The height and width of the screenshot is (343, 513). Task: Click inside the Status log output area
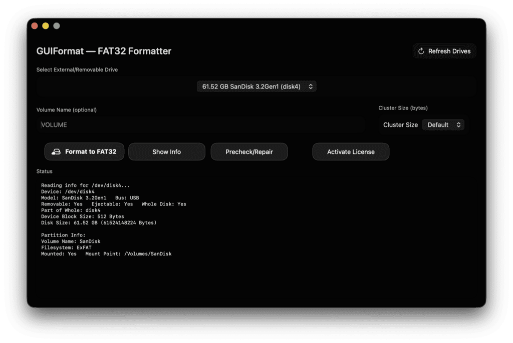[250, 280]
